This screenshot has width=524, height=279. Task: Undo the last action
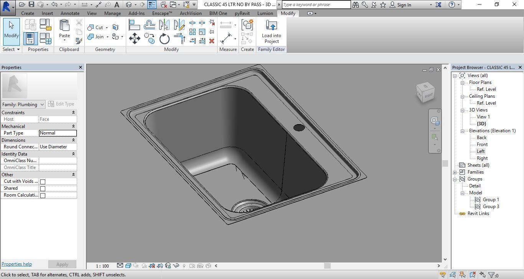(x=54, y=5)
